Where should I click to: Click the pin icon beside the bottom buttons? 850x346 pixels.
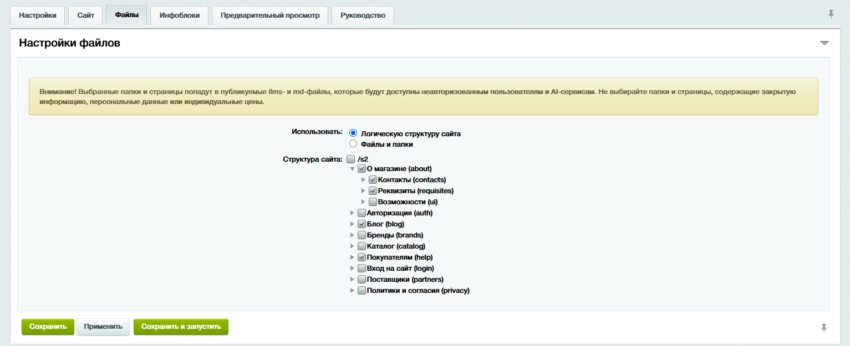(824, 328)
